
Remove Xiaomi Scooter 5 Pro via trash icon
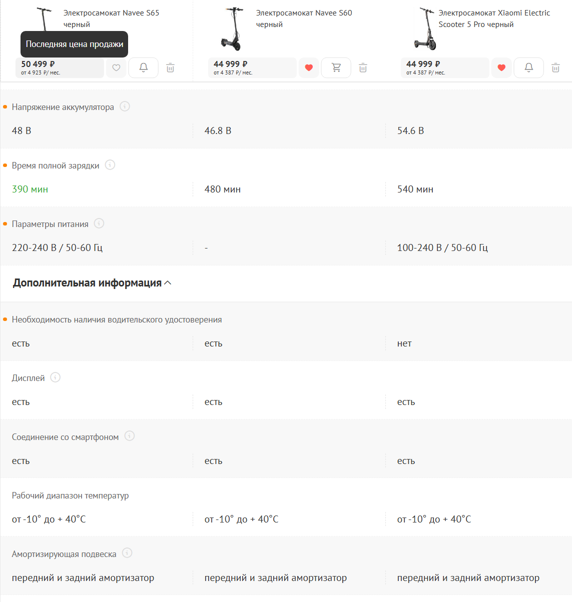pyautogui.click(x=555, y=67)
